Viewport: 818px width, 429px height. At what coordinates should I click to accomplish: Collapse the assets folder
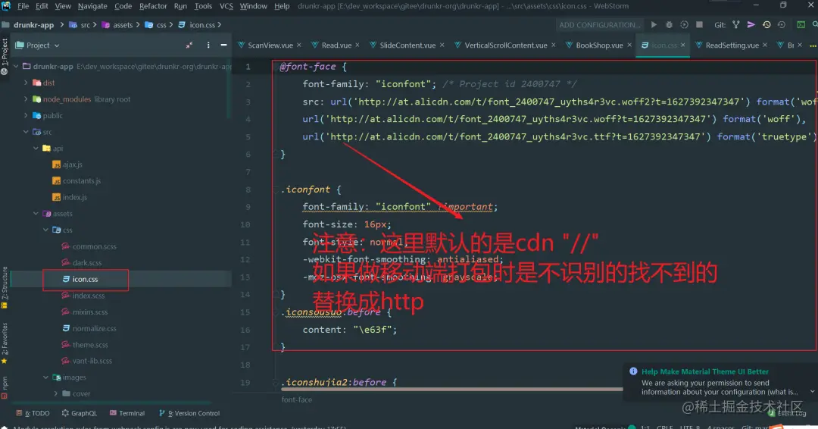click(x=36, y=214)
